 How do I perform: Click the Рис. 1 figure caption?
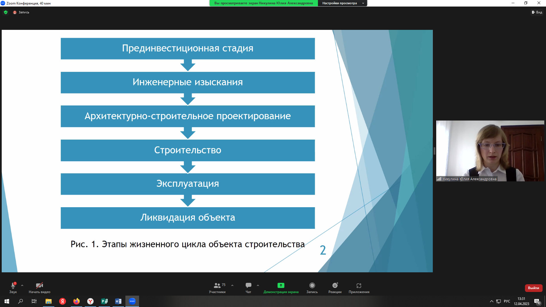[188, 244]
